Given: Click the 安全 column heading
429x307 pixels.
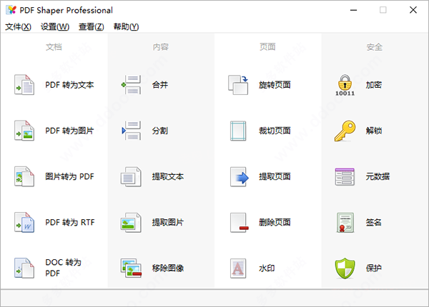Looking at the screenshot, I should (375, 47).
